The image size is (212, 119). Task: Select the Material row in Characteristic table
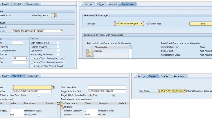pyautogui.click(x=112, y=51)
